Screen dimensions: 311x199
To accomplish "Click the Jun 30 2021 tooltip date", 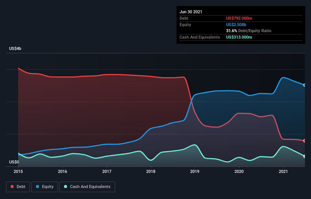I will [x=191, y=12].
